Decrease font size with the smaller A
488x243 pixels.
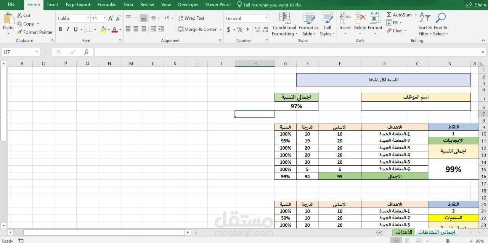pyautogui.click(x=118, y=18)
